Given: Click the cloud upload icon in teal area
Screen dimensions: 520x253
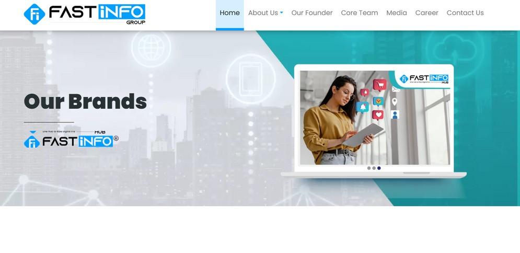Looking at the screenshot, I should [x=455, y=50].
